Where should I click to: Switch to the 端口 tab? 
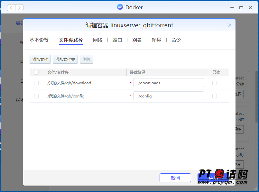click(x=117, y=40)
